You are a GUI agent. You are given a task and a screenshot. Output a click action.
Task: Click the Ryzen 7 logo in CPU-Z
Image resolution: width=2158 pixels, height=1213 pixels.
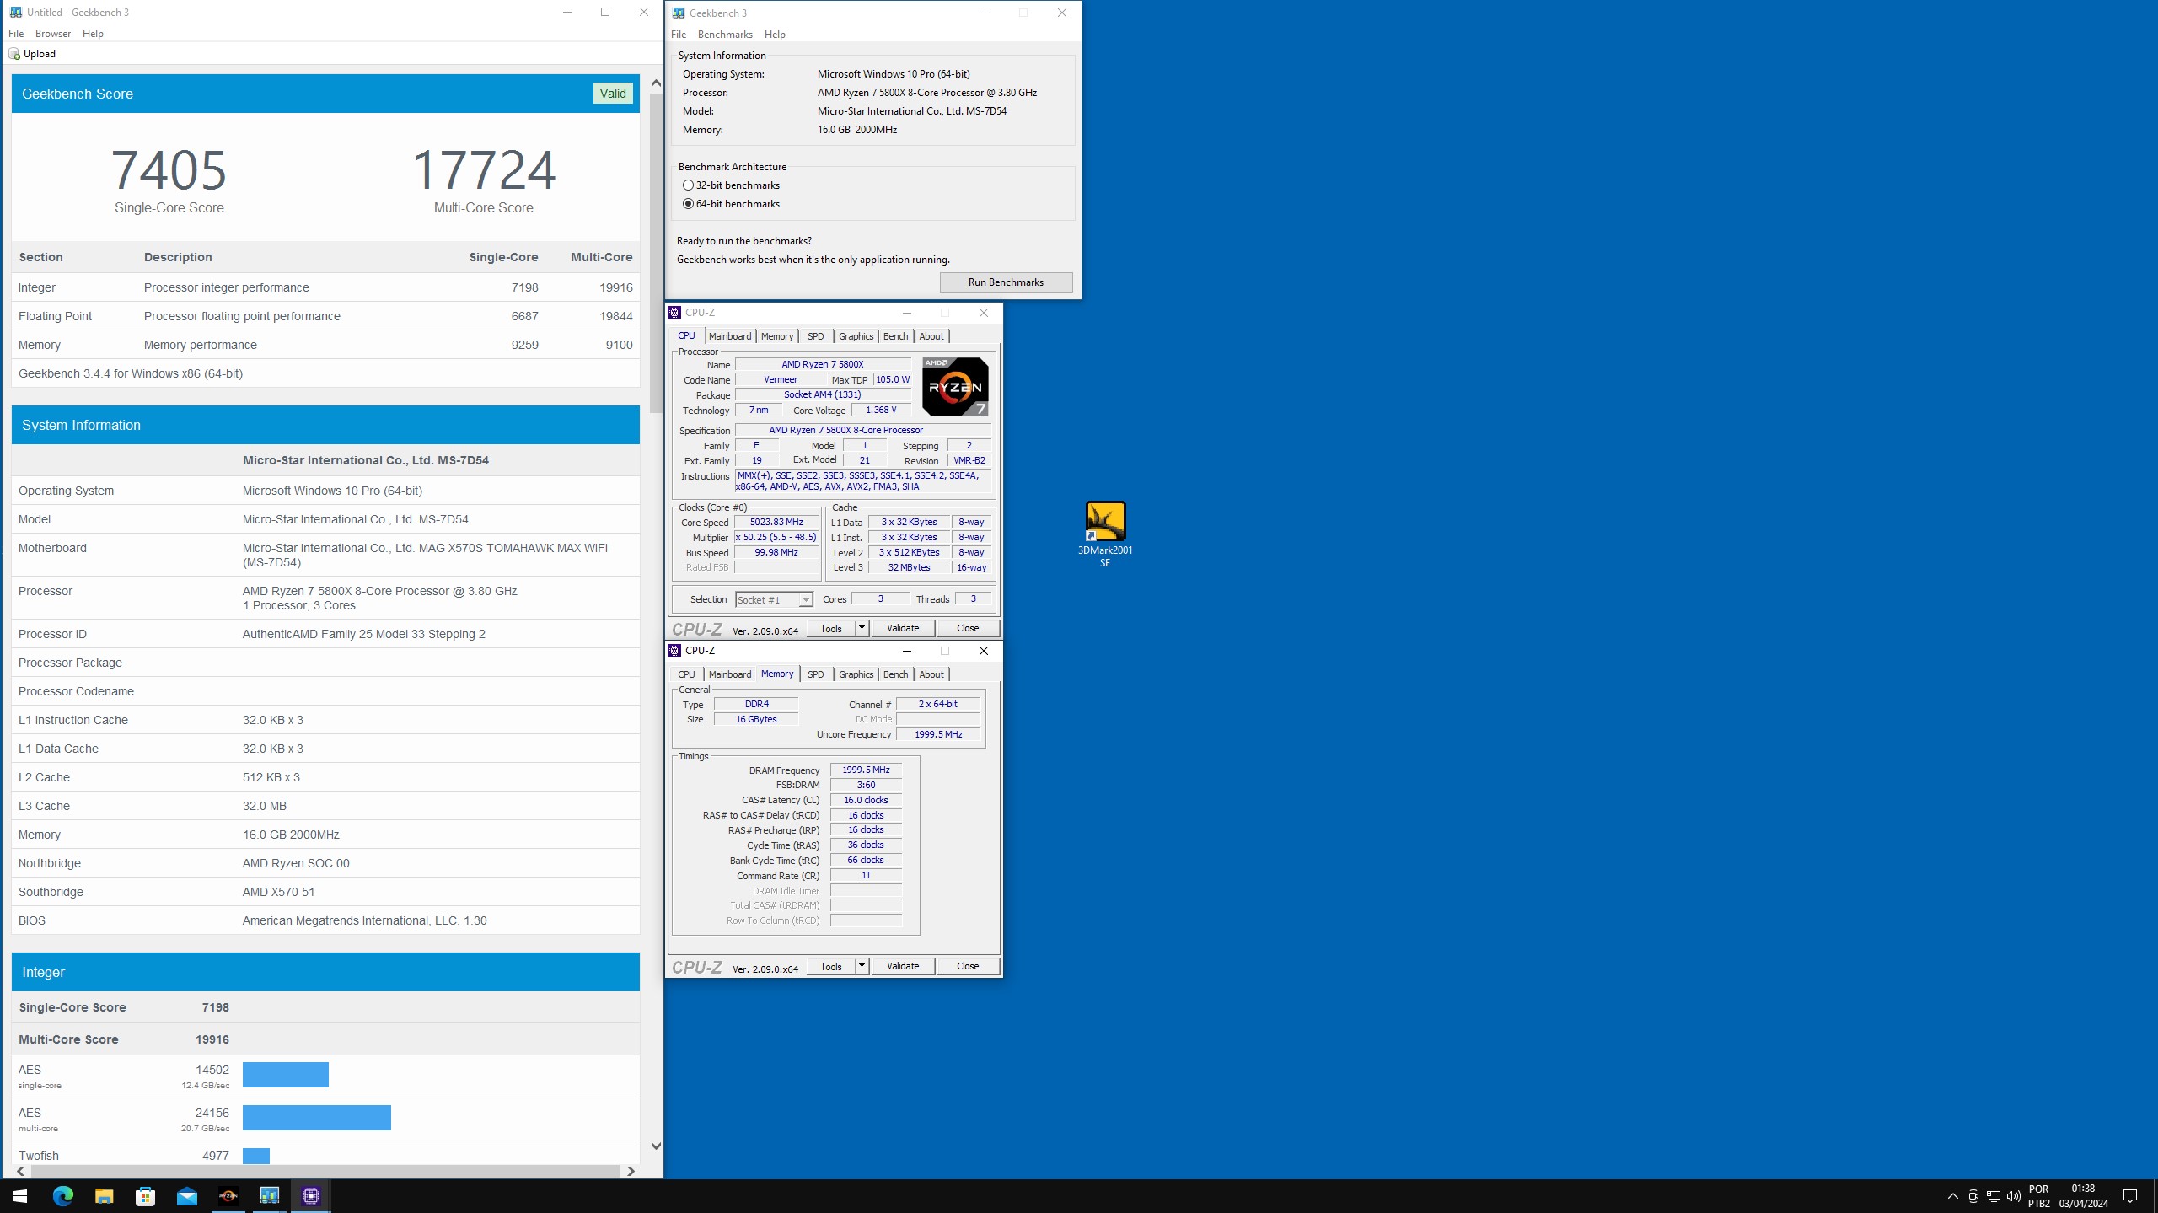coord(955,387)
